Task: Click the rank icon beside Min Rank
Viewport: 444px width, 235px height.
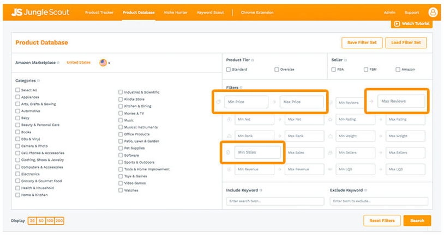Action: click(x=229, y=136)
